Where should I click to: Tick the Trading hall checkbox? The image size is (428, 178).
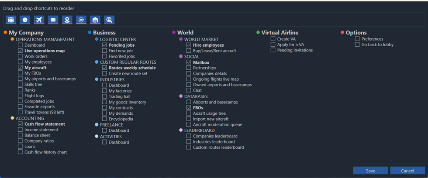click(105, 96)
